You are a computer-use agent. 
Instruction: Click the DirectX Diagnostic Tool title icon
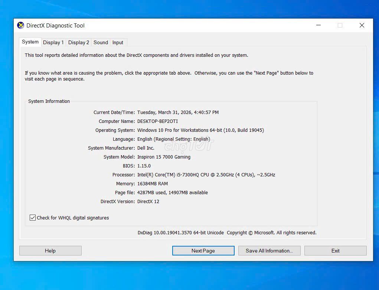pos(20,25)
